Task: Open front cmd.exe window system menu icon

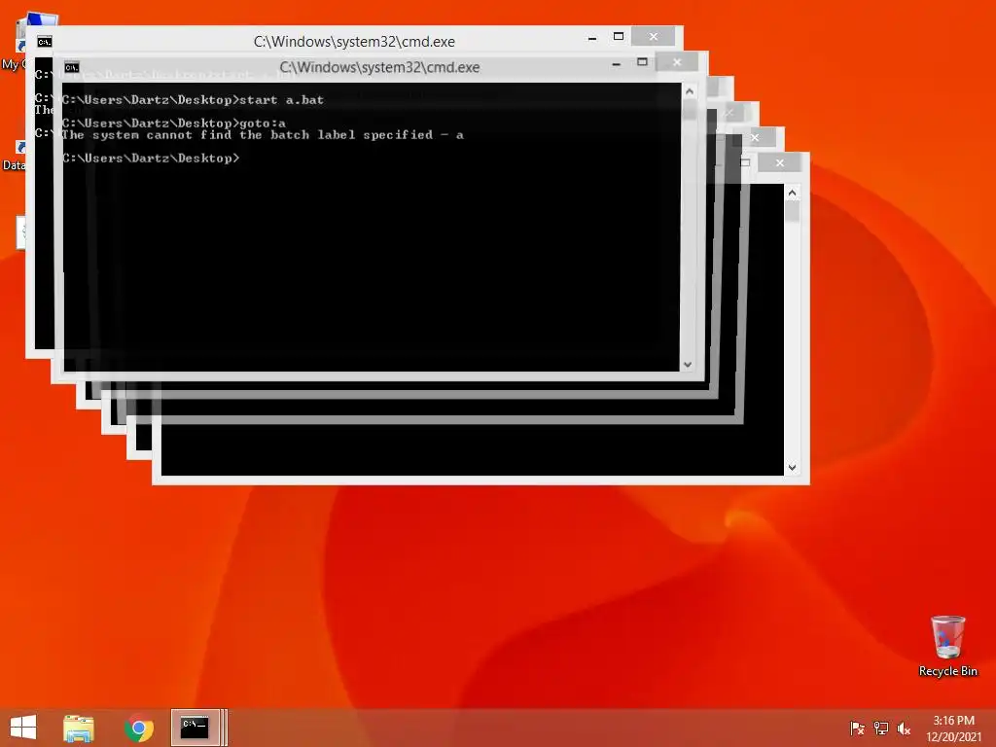Action: pos(72,67)
